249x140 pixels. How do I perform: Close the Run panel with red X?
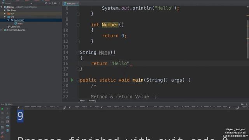pos(2,137)
